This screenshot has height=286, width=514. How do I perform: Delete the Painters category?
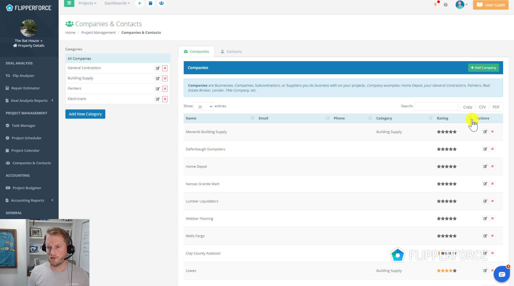pyautogui.click(x=165, y=89)
